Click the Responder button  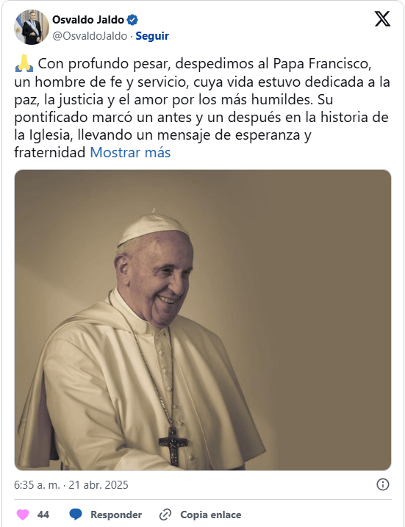tap(116, 515)
